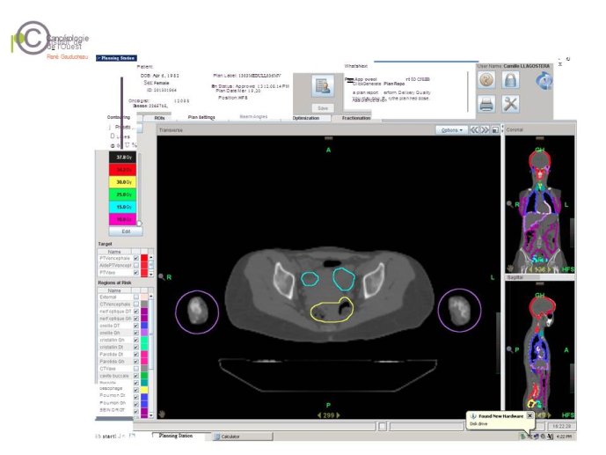Screen dimensions: 606x455
Task: Click the Name header in Regions at Risk
Action: 114,290
